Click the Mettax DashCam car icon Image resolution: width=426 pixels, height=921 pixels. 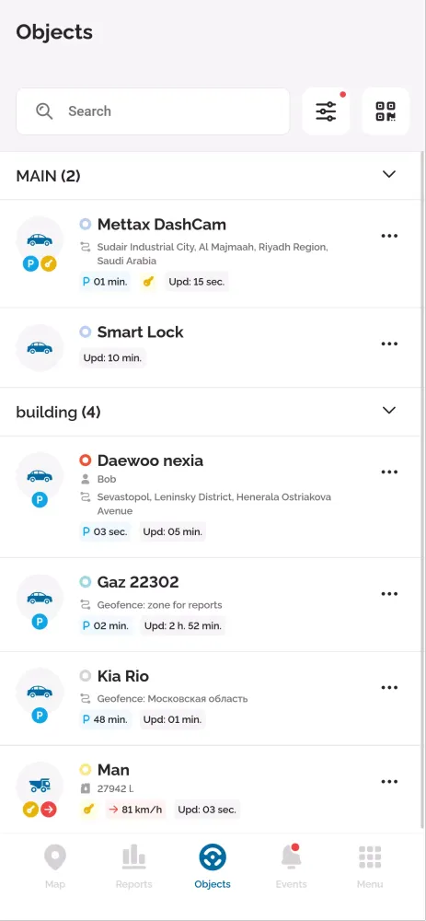[x=40, y=239]
